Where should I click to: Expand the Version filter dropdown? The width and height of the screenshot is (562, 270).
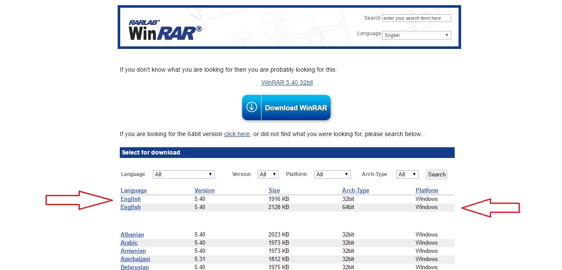268,174
